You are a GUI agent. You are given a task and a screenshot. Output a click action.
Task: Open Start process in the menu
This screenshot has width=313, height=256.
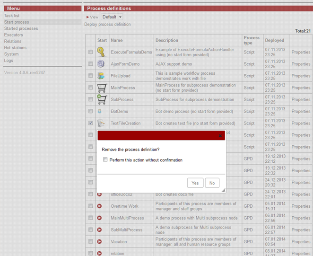coord(17,22)
